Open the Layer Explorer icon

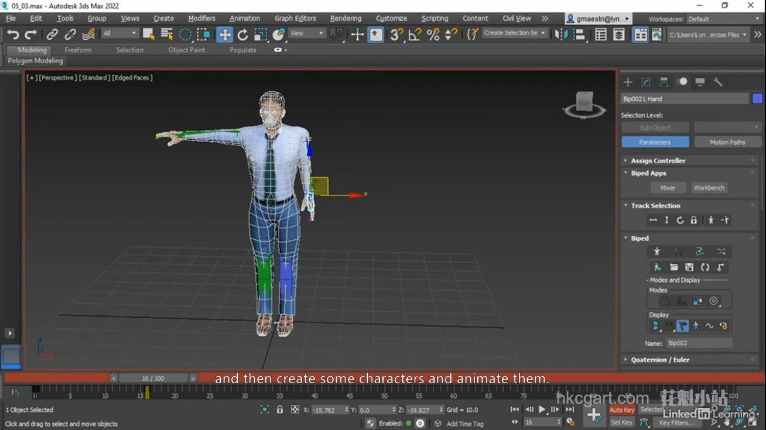click(619, 35)
